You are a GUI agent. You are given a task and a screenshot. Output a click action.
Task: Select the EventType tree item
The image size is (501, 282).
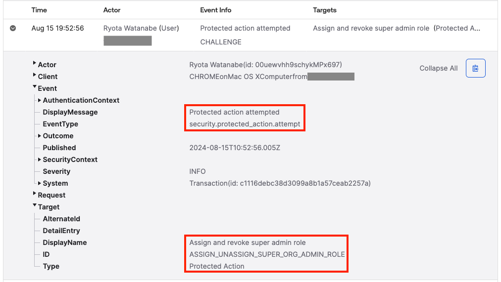click(60, 124)
